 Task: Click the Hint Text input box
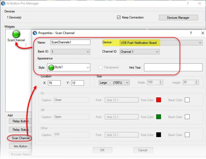(x=173, y=67)
